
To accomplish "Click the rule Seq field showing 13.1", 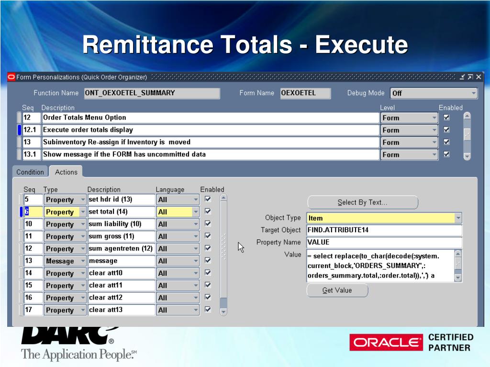I will tap(31, 154).
